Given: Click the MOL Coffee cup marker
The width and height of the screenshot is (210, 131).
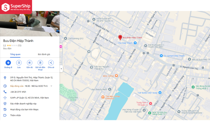Looking at the screenshot, I should pos(117,76).
